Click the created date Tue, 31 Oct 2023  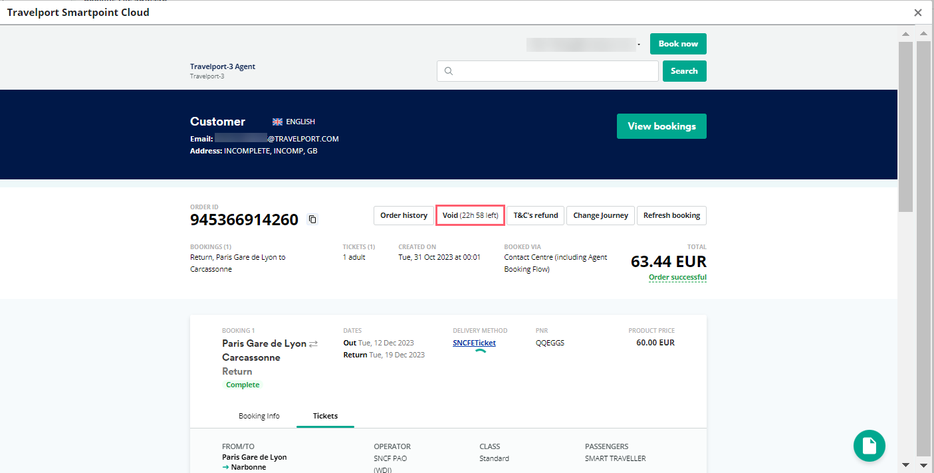439,257
